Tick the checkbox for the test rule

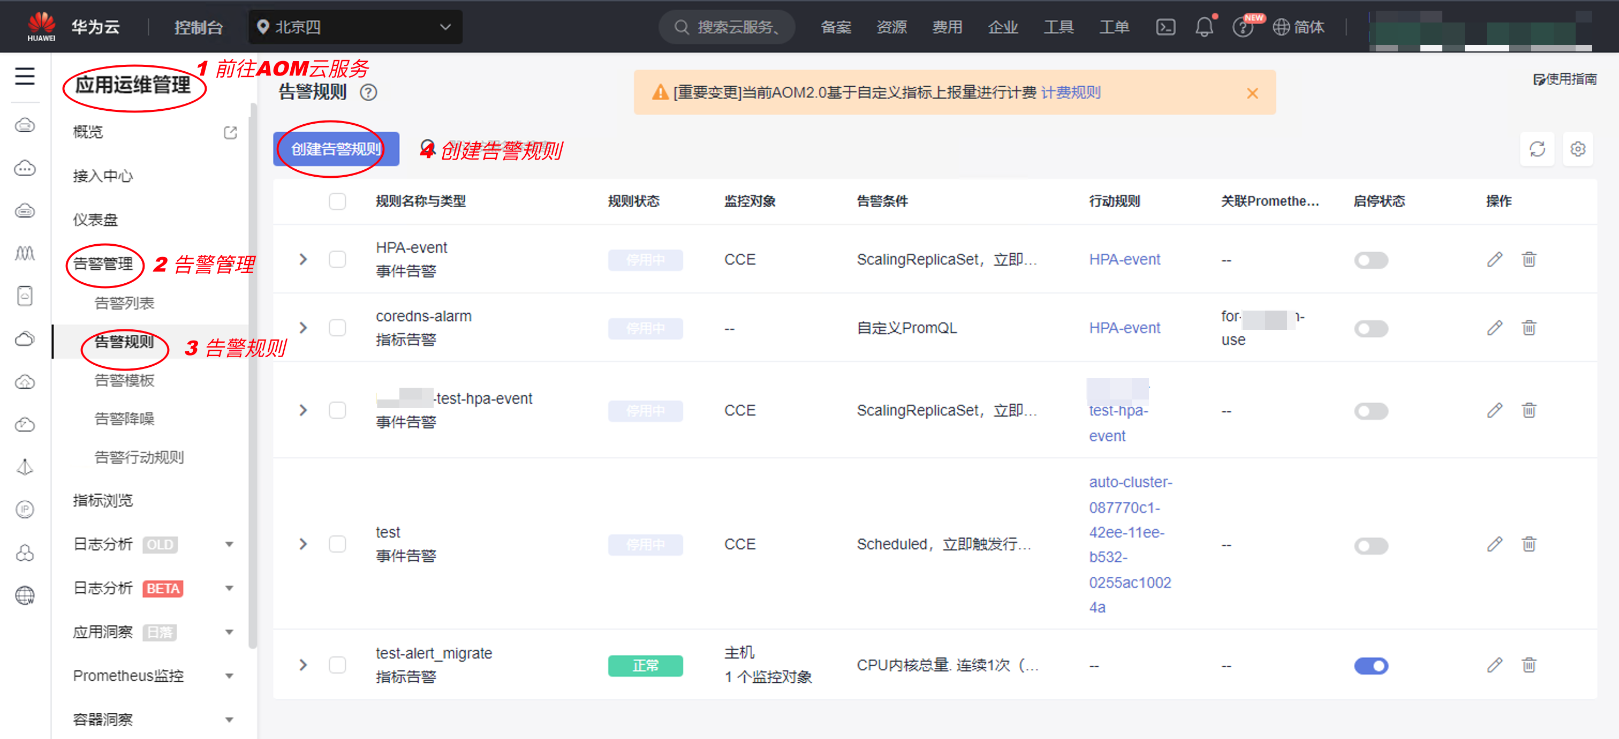point(337,544)
